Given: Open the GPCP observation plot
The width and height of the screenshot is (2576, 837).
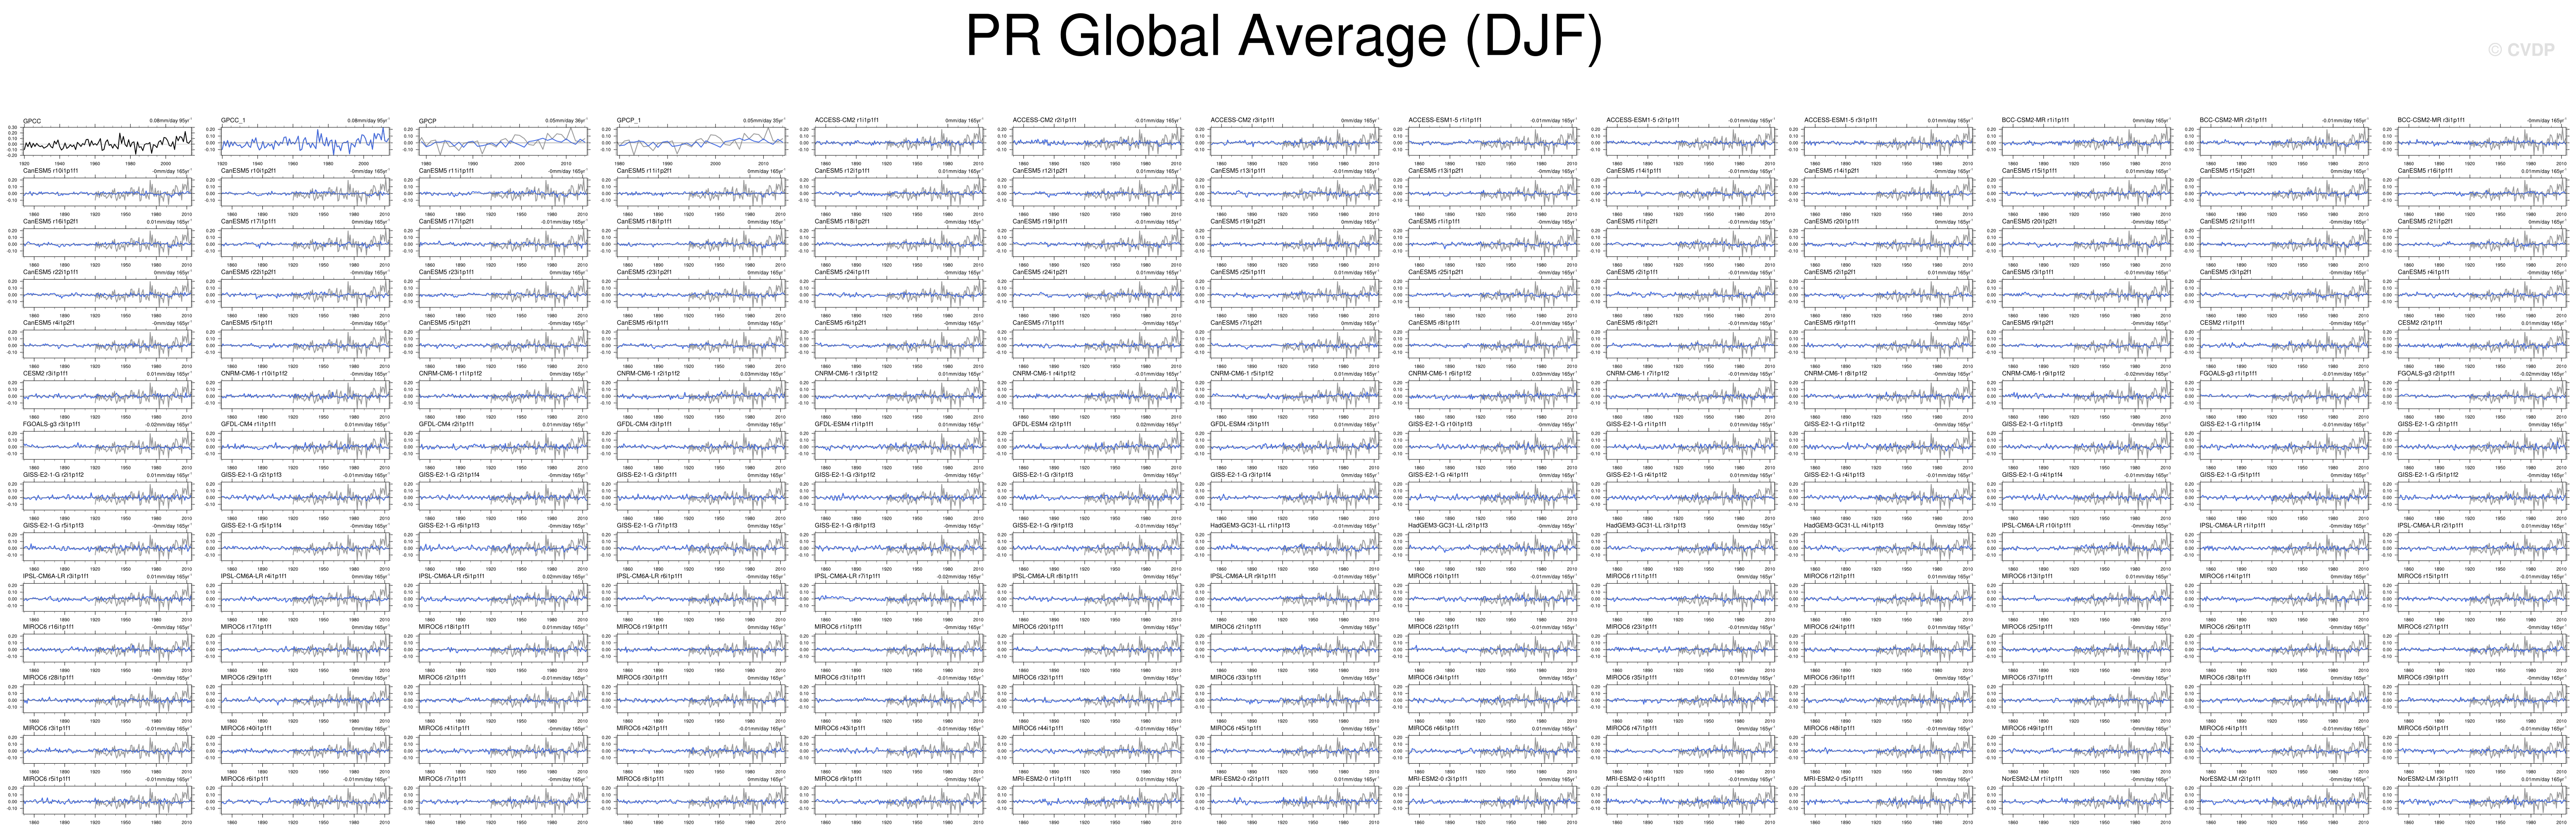Looking at the screenshot, I should [x=502, y=142].
